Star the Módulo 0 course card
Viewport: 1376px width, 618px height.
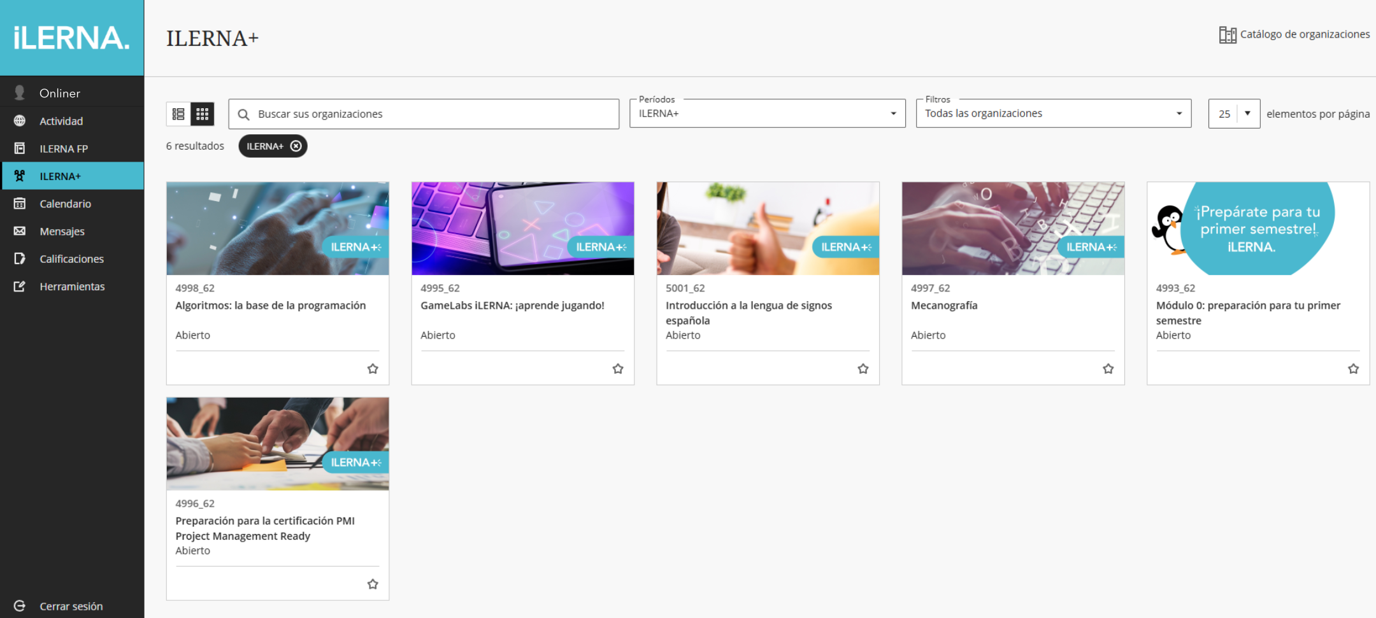tap(1354, 369)
